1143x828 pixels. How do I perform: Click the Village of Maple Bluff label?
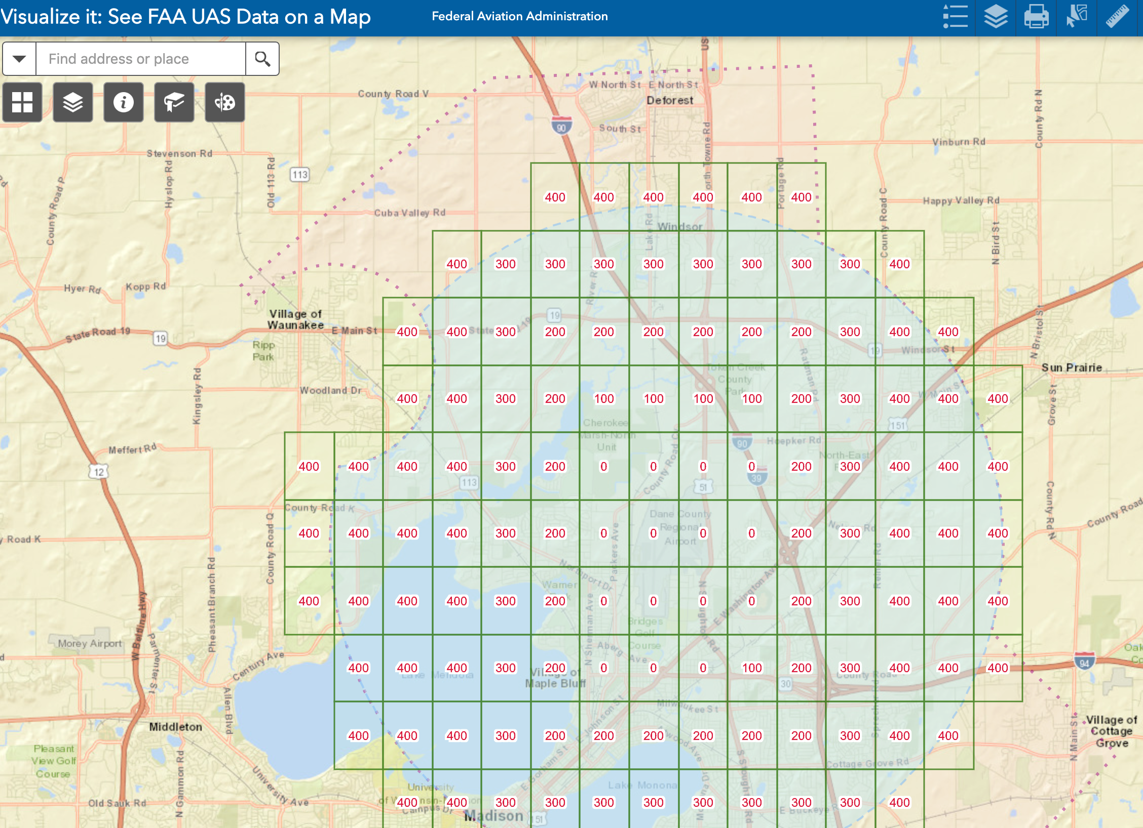coord(555,678)
